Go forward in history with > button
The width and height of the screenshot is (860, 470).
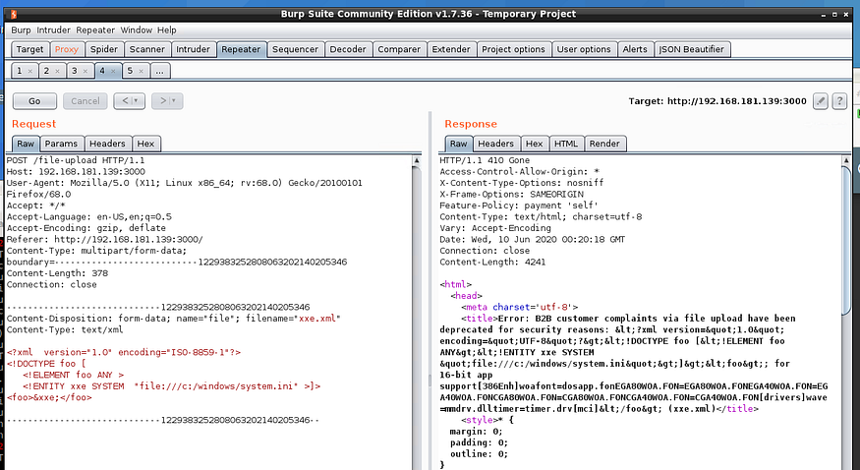click(167, 101)
